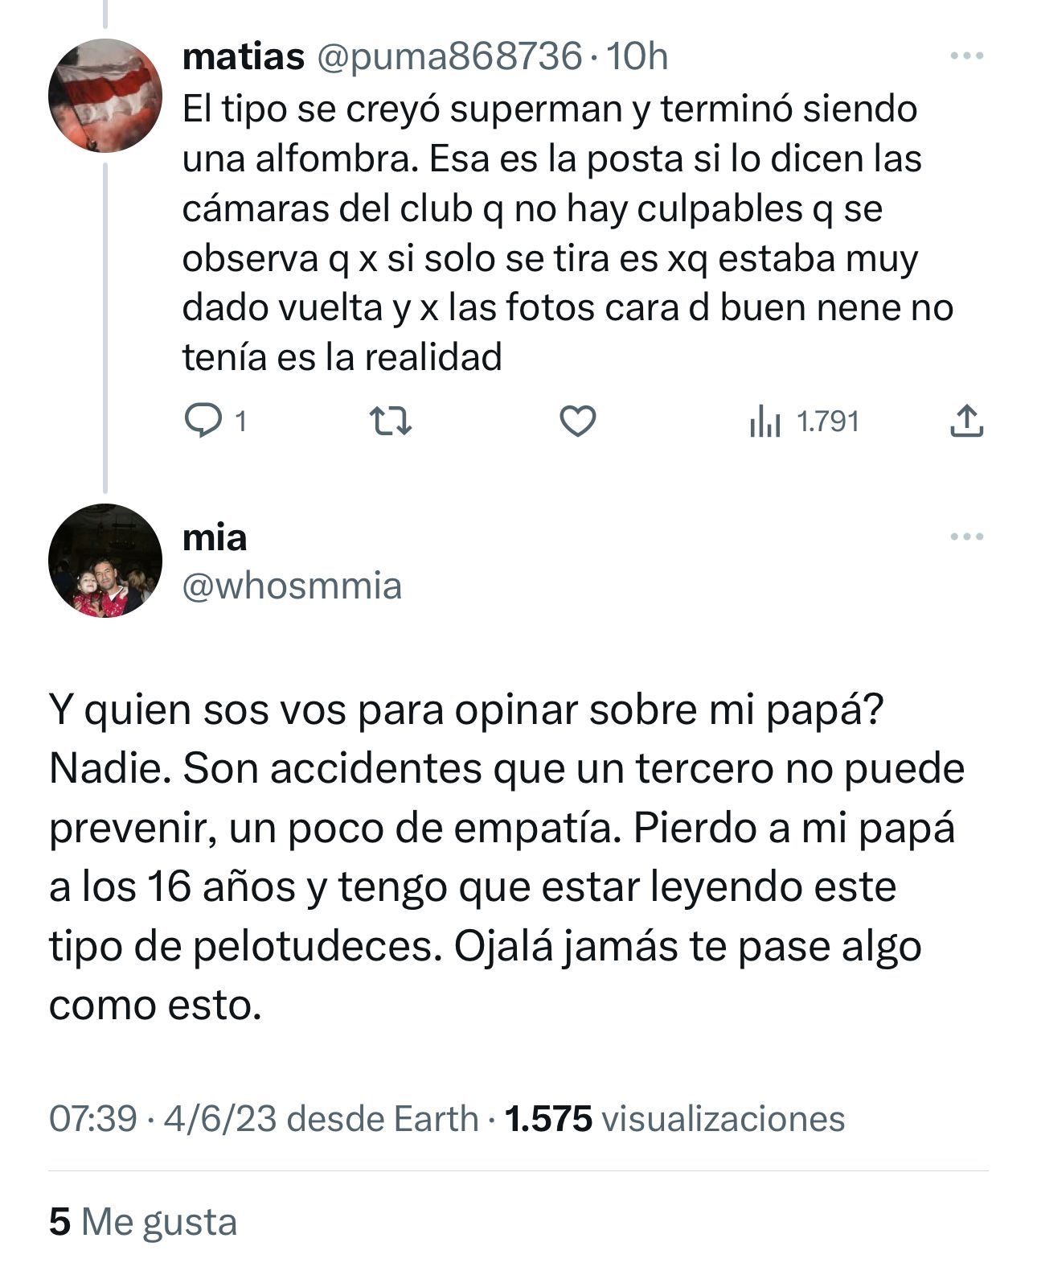Open view analytics showing 1.791 views
The image size is (1037, 1271).
pyautogui.click(x=804, y=421)
